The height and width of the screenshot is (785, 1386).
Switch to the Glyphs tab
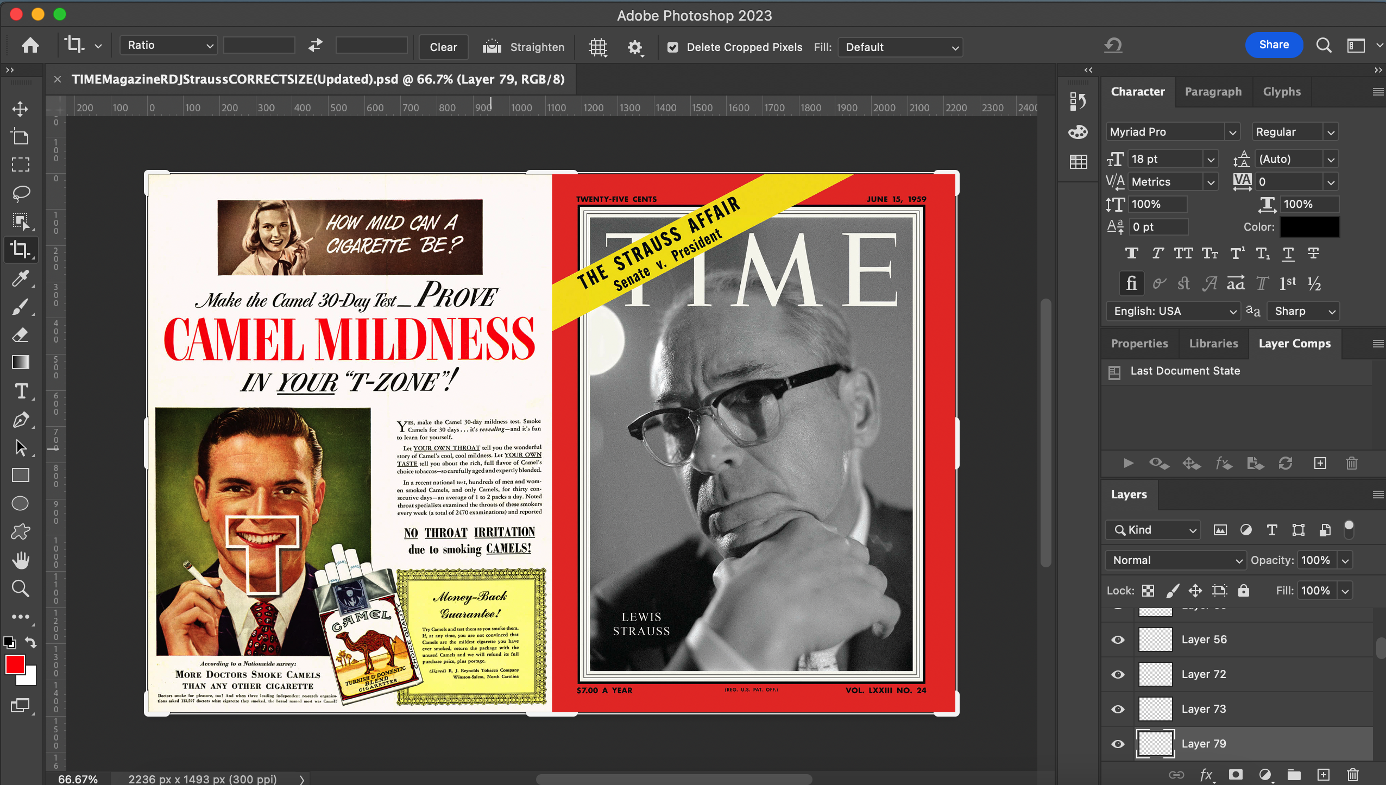pyautogui.click(x=1282, y=92)
